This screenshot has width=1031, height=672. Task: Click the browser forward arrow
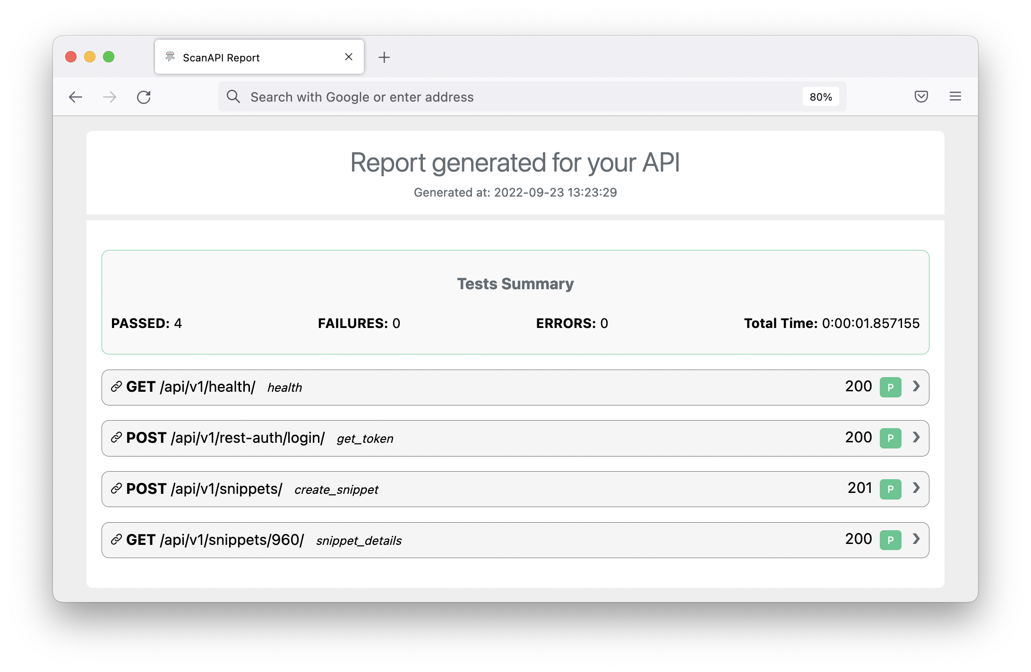pos(110,97)
